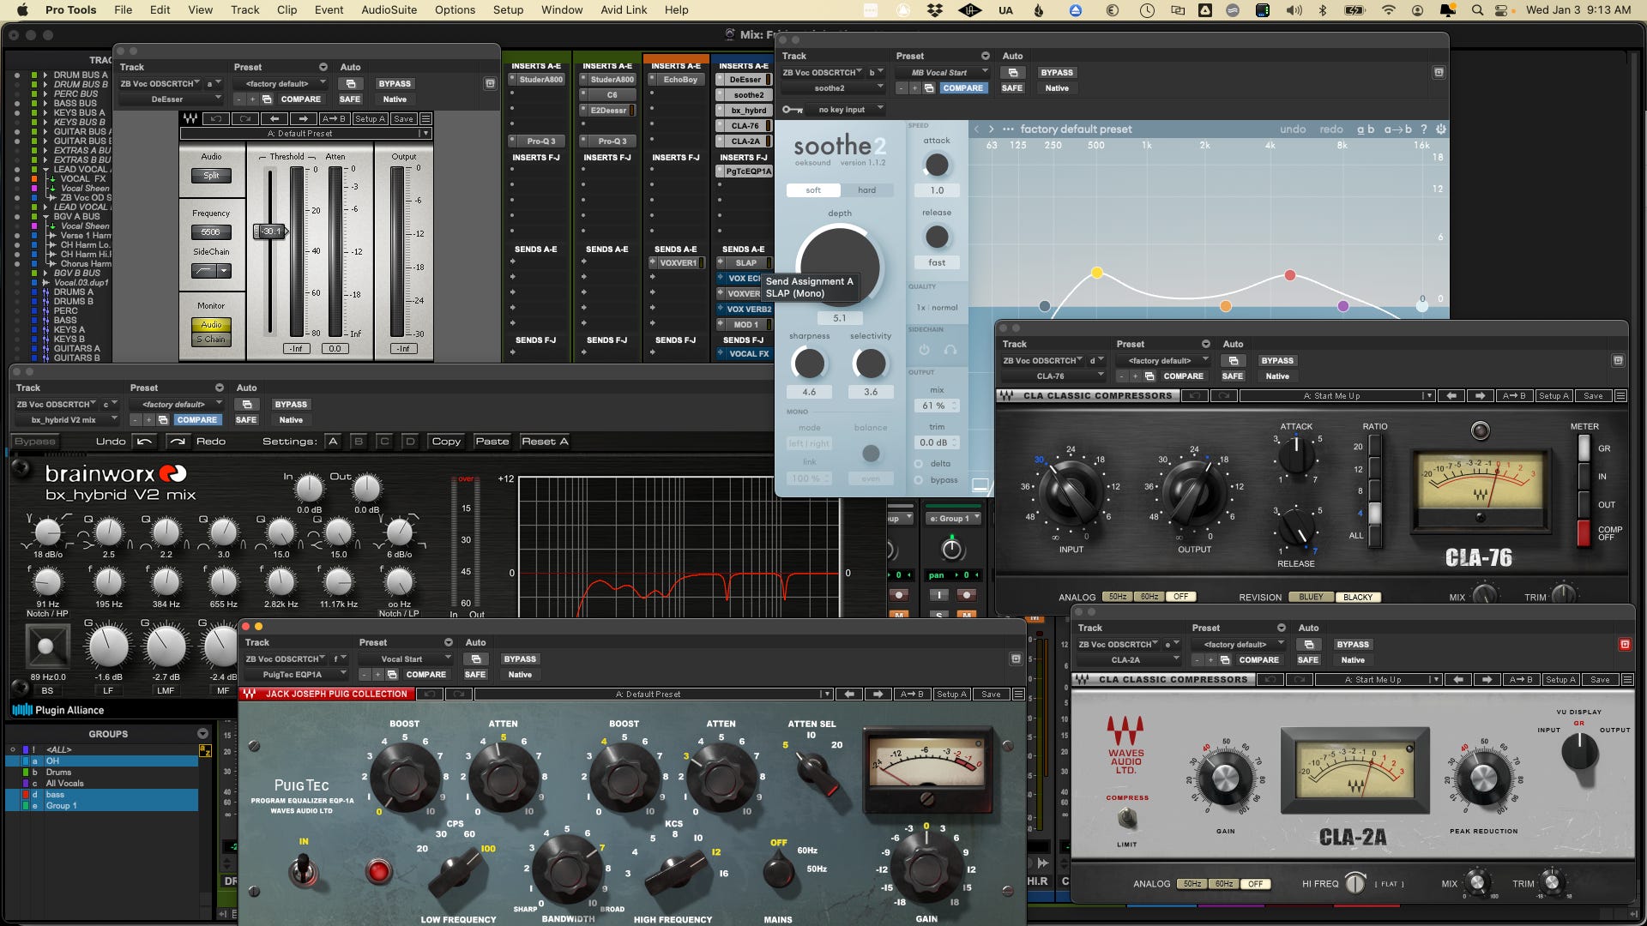Go to next soothe2 preset arrow
The image size is (1647, 926).
click(x=992, y=129)
